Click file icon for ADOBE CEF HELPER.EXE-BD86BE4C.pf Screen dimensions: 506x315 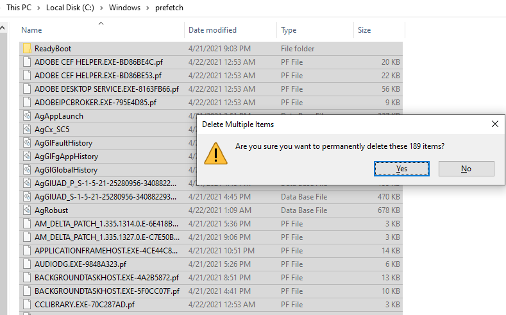tap(27, 62)
